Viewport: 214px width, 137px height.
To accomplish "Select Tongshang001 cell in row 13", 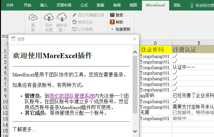I will coord(156,118).
